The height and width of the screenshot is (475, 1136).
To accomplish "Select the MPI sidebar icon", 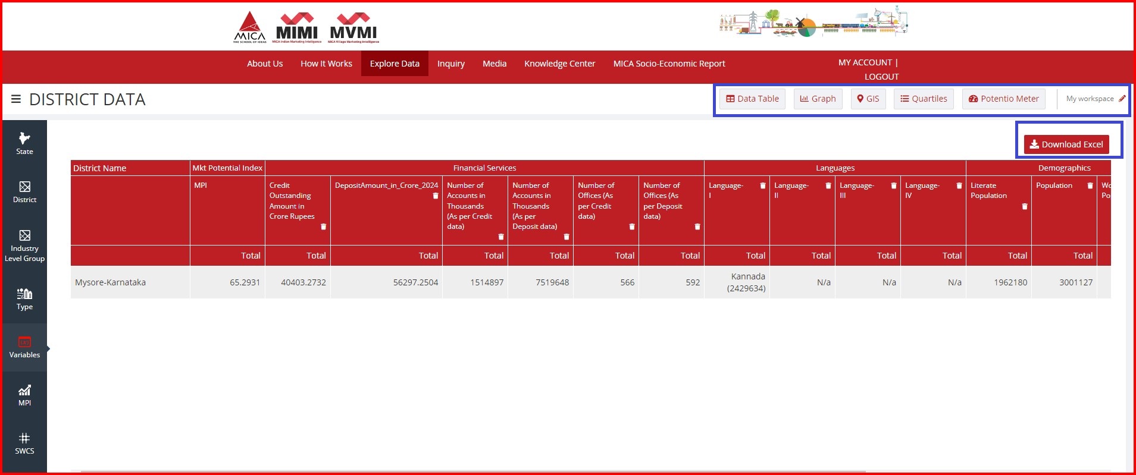I will tap(24, 395).
